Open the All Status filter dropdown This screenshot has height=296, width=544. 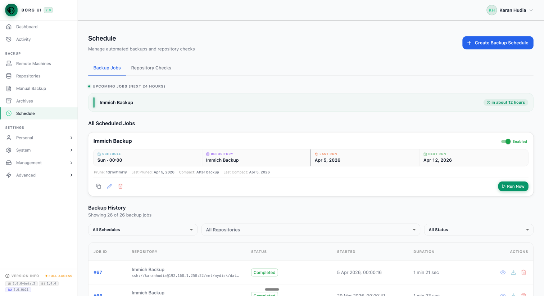pyautogui.click(x=479, y=230)
